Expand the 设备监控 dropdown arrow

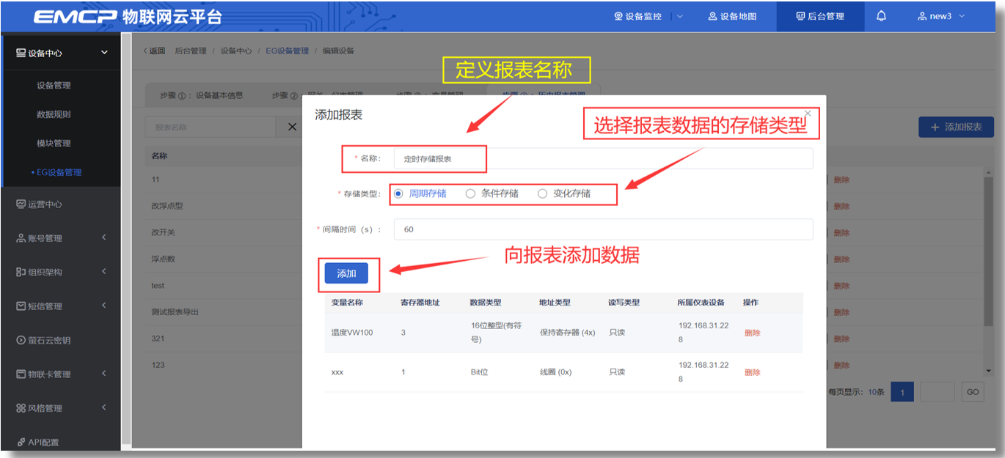(680, 16)
